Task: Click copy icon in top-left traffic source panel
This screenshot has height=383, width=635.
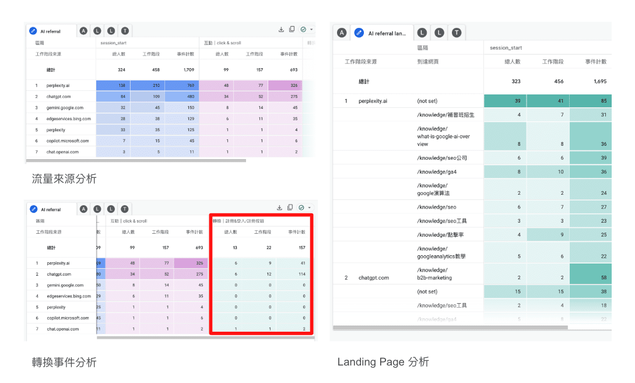Action: [x=292, y=30]
